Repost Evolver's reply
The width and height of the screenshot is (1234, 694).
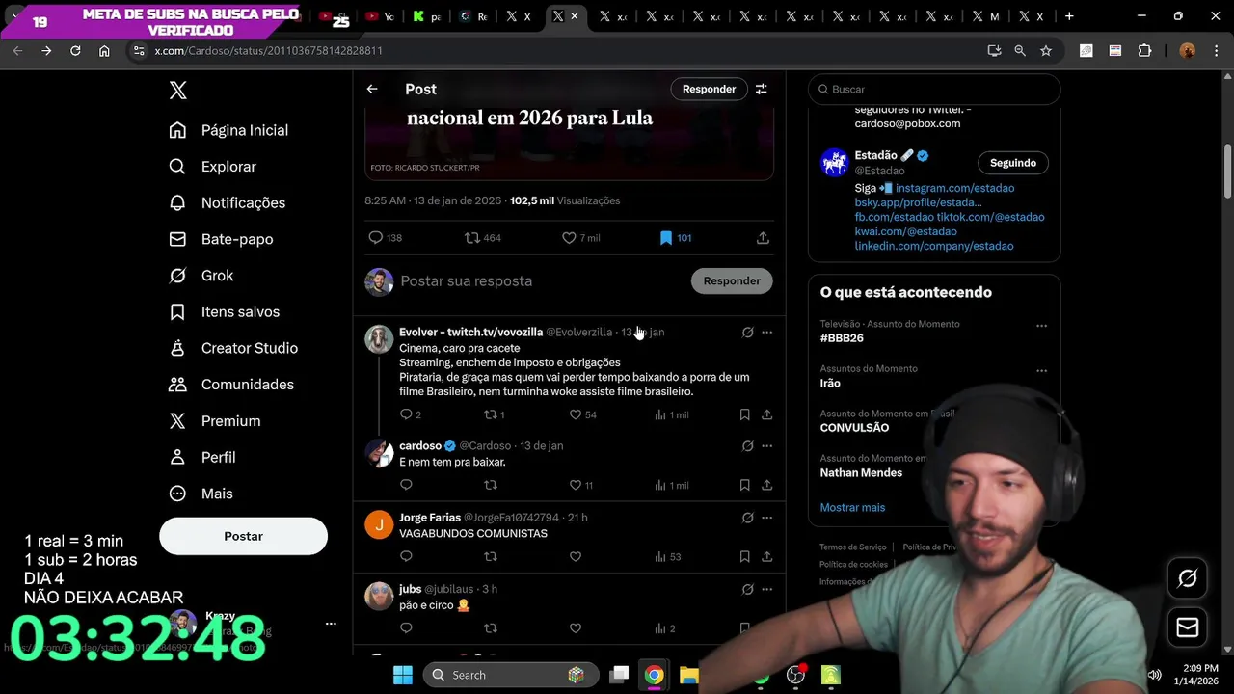[x=495, y=414]
